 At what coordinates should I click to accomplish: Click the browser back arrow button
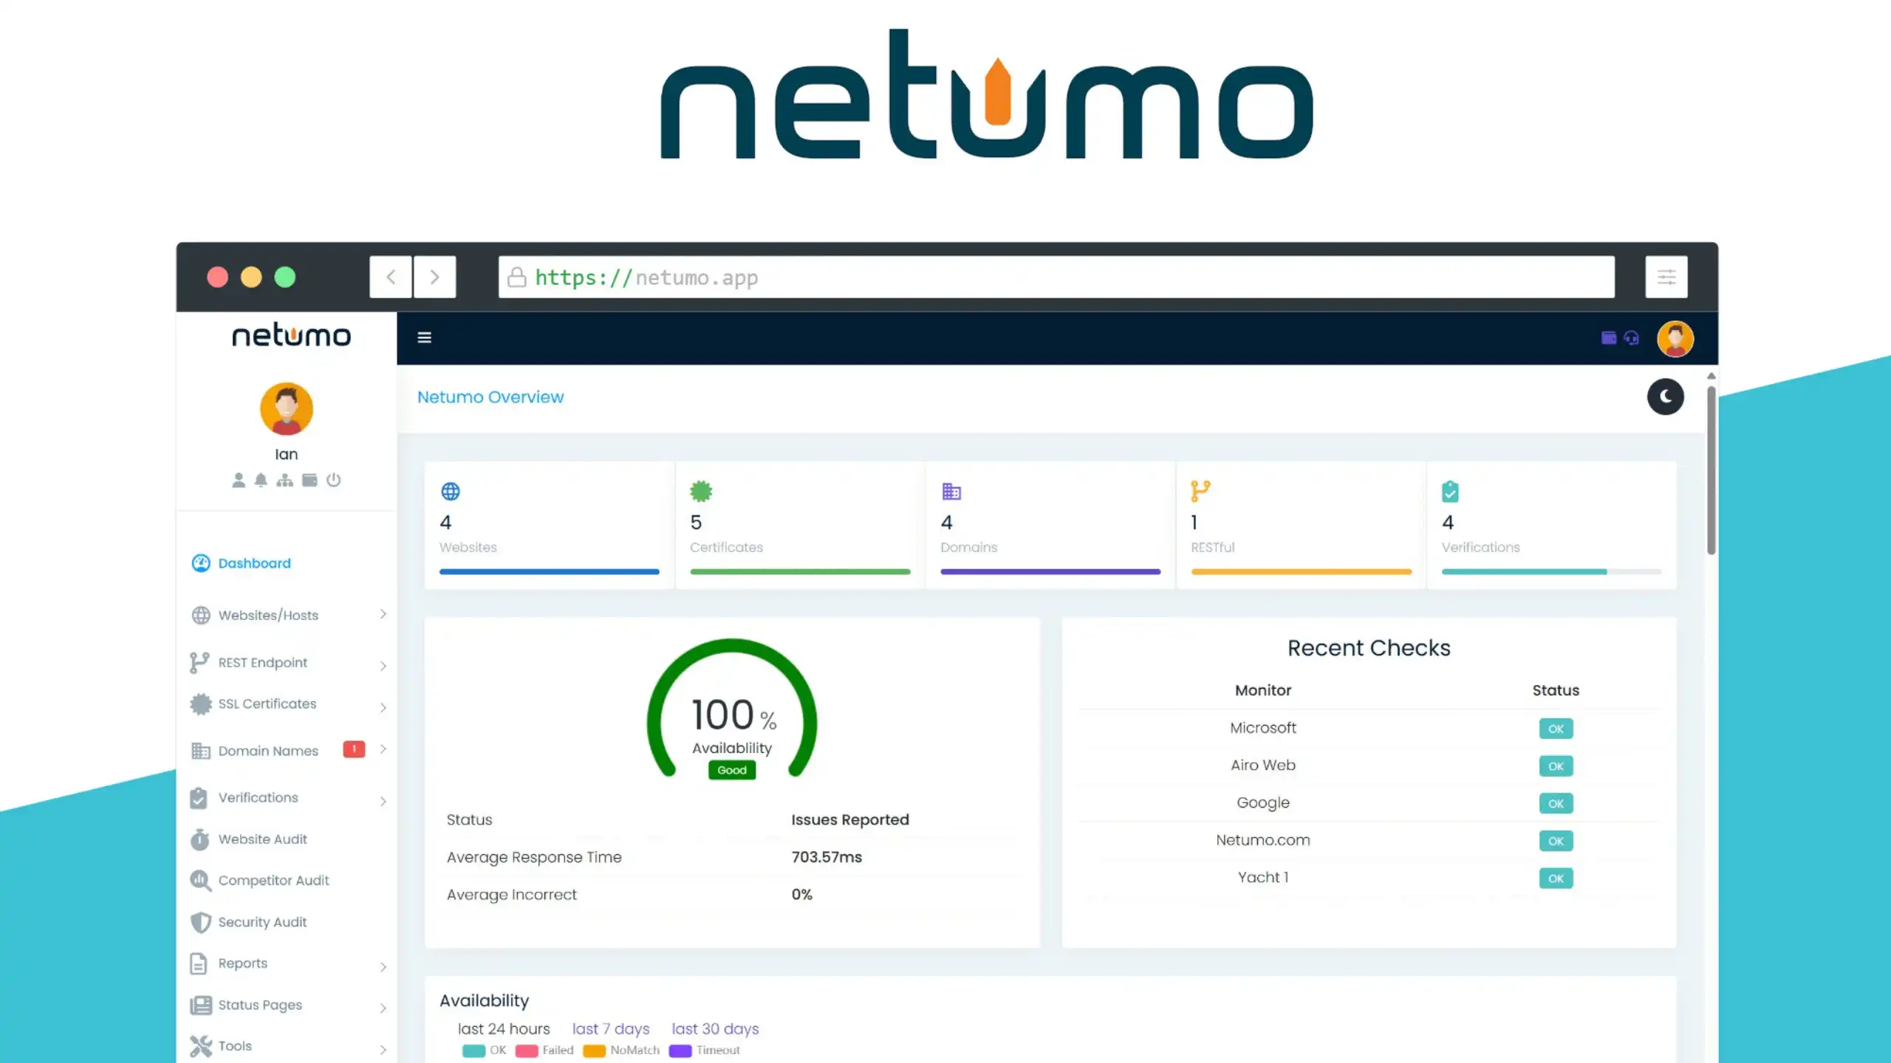391,277
